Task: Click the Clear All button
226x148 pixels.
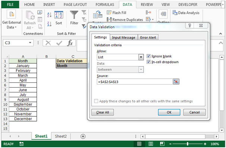Action: pyautogui.click(x=103, y=112)
